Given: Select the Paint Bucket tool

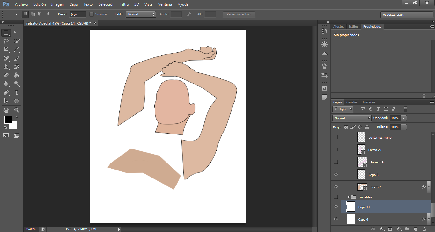Looking at the screenshot, I should pyautogui.click(x=17, y=75).
